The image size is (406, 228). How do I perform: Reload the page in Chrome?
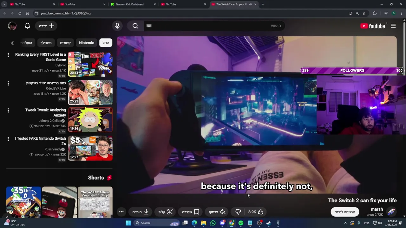coord(20,13)
